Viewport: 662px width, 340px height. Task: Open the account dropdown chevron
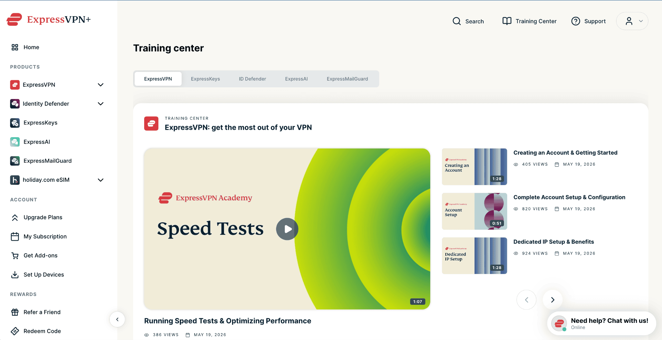(641, 21)
